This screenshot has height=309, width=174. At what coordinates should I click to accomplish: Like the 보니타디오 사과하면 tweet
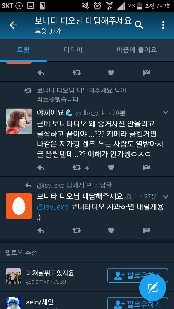click(x=111, y=230)
